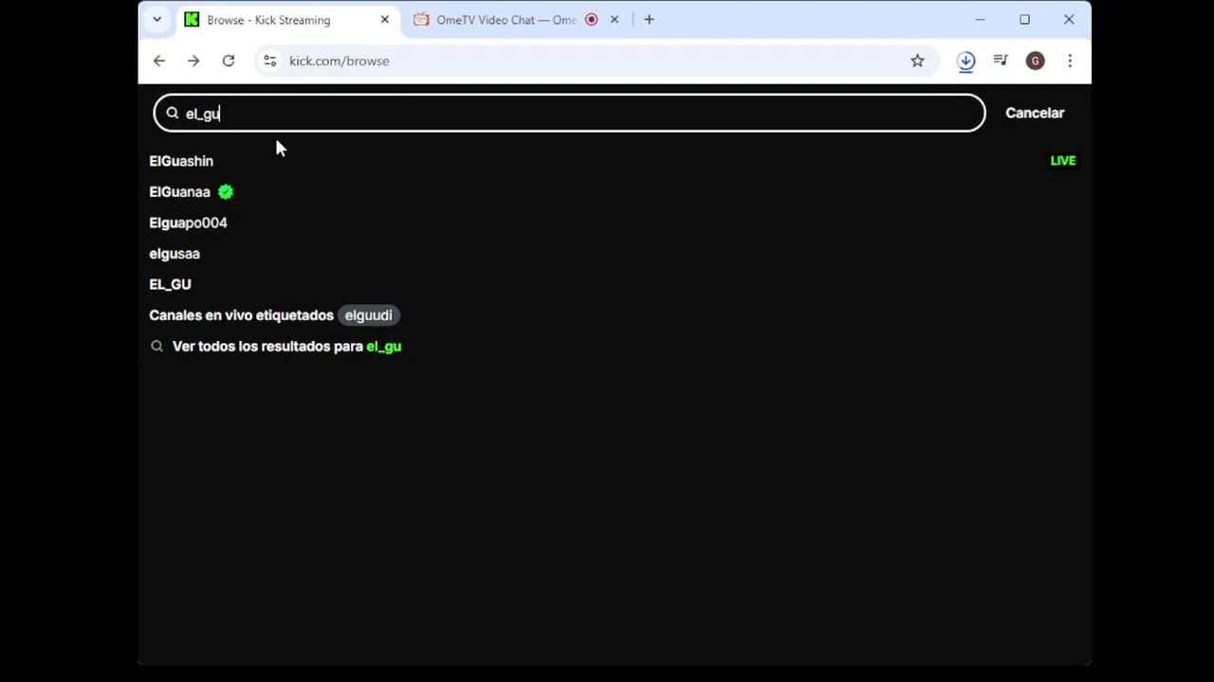
Task: Maximize the Chrome window
Action: [1024, 20]
